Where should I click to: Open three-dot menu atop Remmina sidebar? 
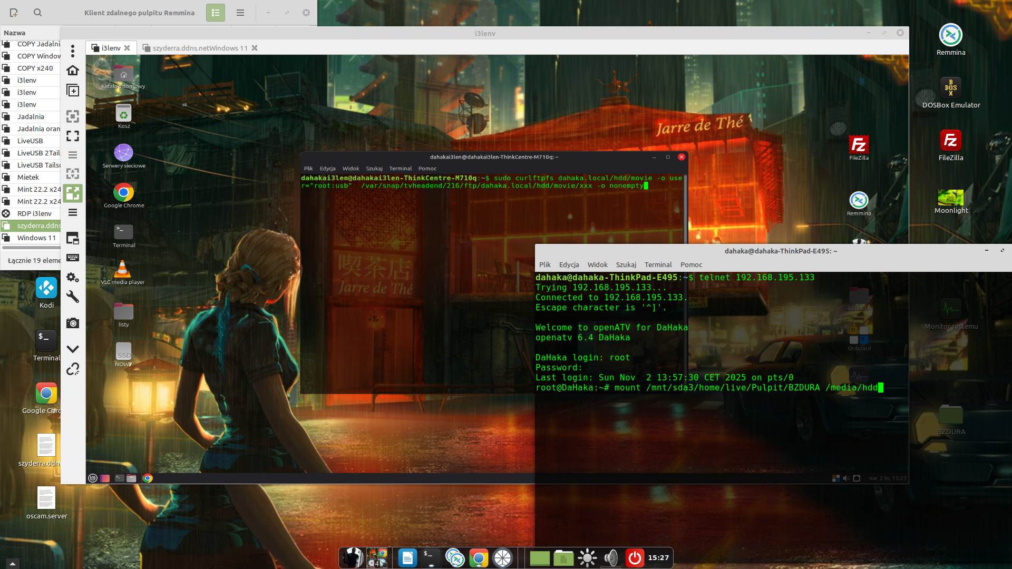73,51
